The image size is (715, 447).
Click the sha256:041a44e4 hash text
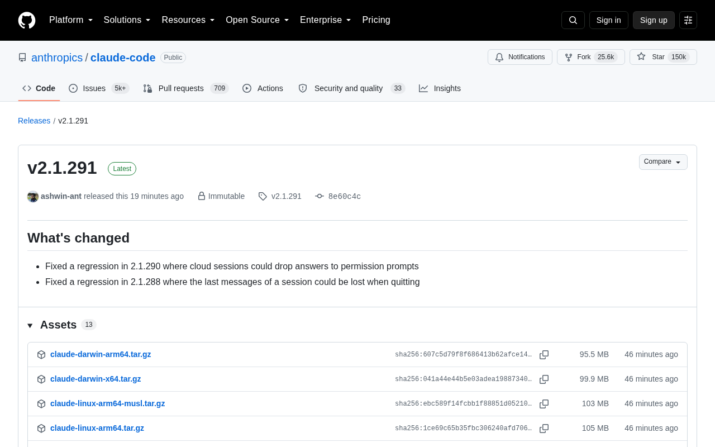click(464, 379)
